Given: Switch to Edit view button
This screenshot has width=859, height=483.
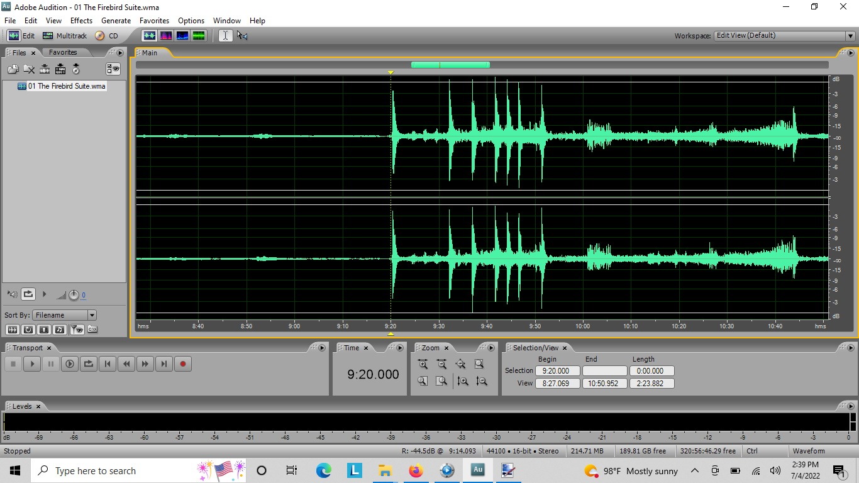Looking at the screenshot, I should click(x=21, y=36).
